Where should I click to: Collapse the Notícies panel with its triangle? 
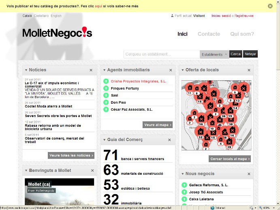(26, 70)
